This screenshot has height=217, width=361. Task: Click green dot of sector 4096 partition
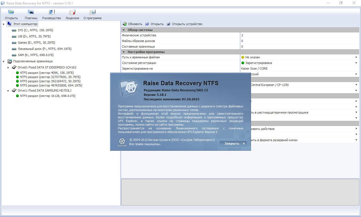(17, 73)
